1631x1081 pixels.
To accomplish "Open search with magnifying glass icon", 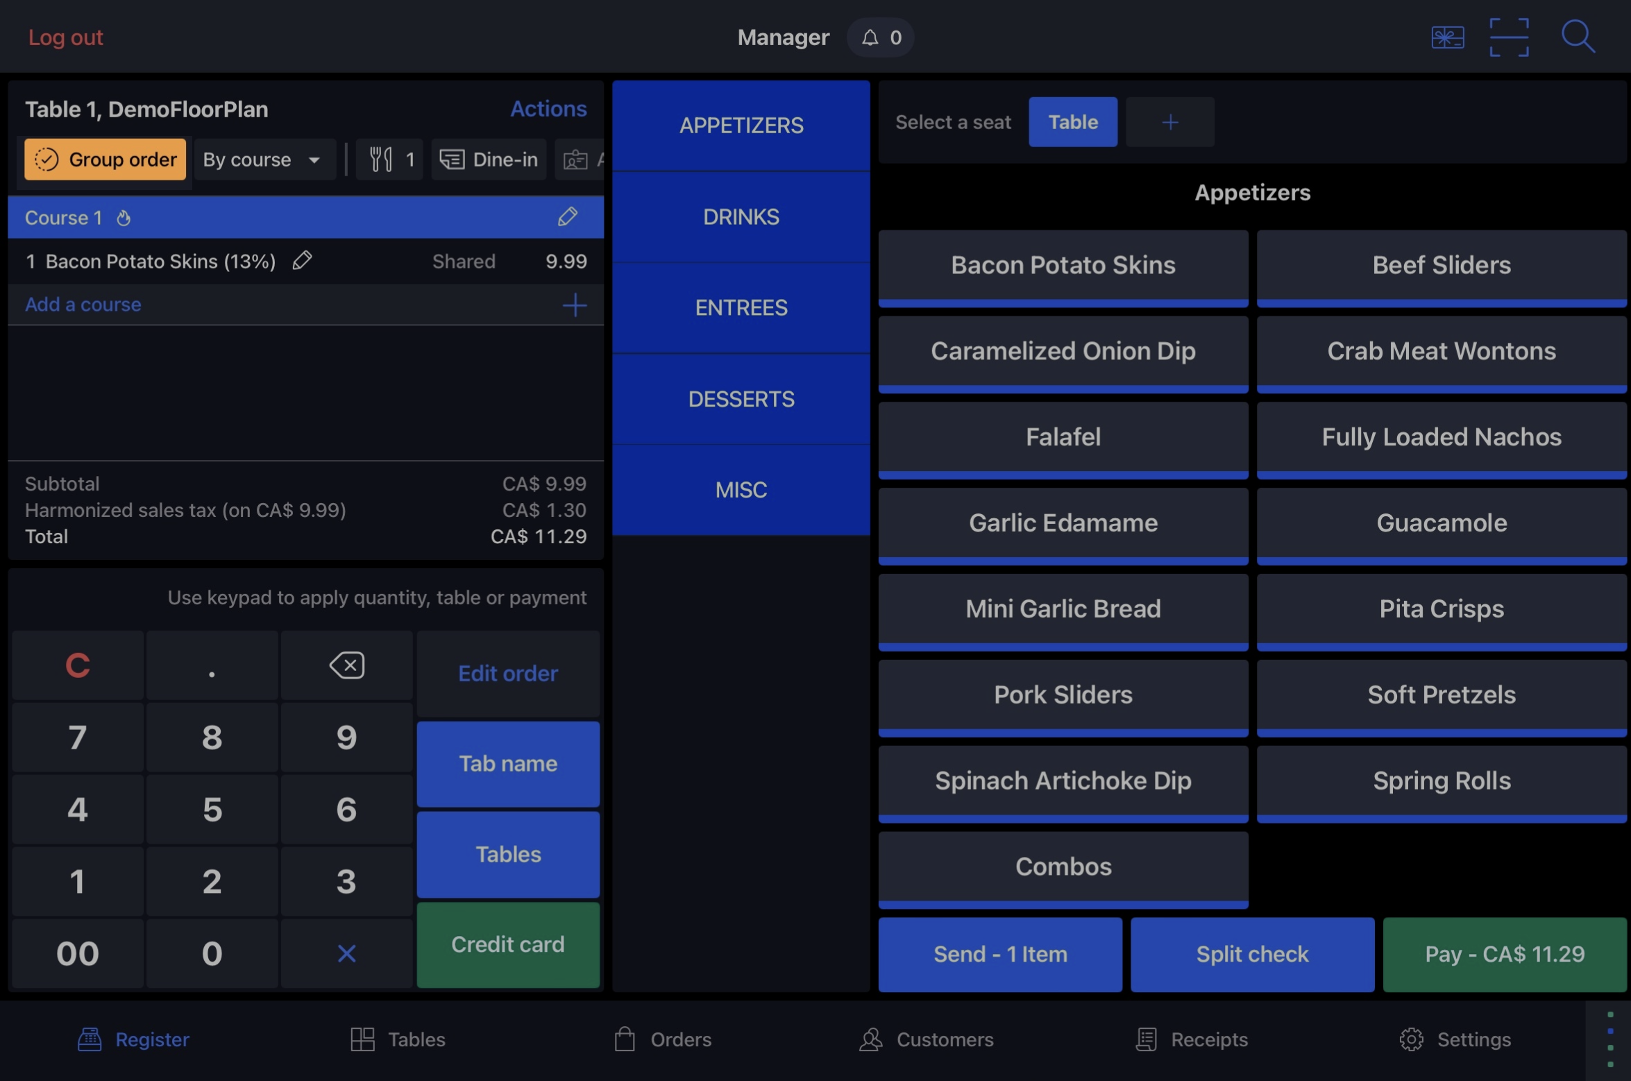I will [1577, 36].
